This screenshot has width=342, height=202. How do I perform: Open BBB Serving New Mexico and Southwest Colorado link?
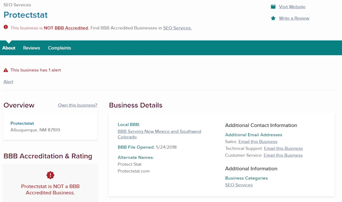[159, 134]
